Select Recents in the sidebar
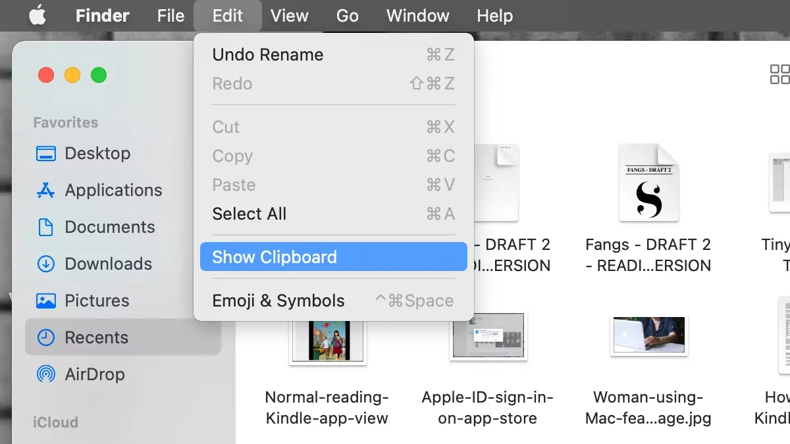790x444 pixels. click(122, 337)
